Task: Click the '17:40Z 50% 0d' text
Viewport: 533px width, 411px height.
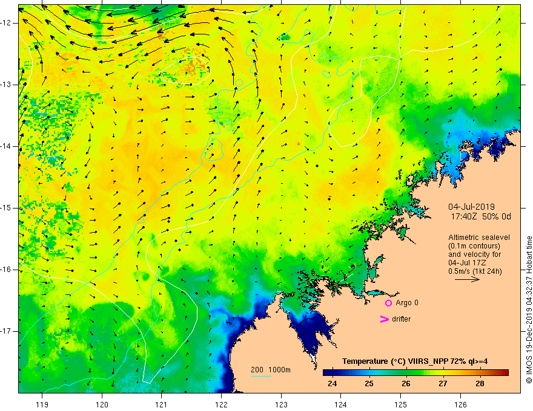Action: (x=481, y=217)
